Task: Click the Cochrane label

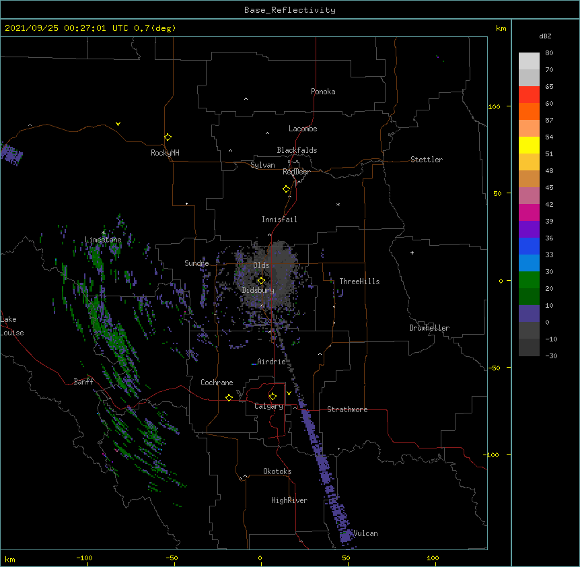Action: [x=217, y=382]
